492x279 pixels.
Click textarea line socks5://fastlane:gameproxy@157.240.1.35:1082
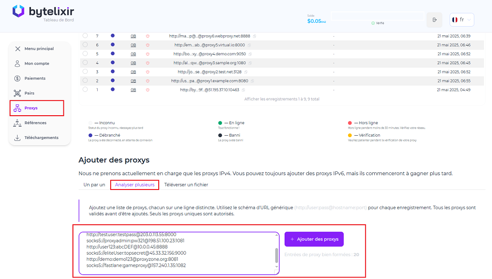click(136, 265)
